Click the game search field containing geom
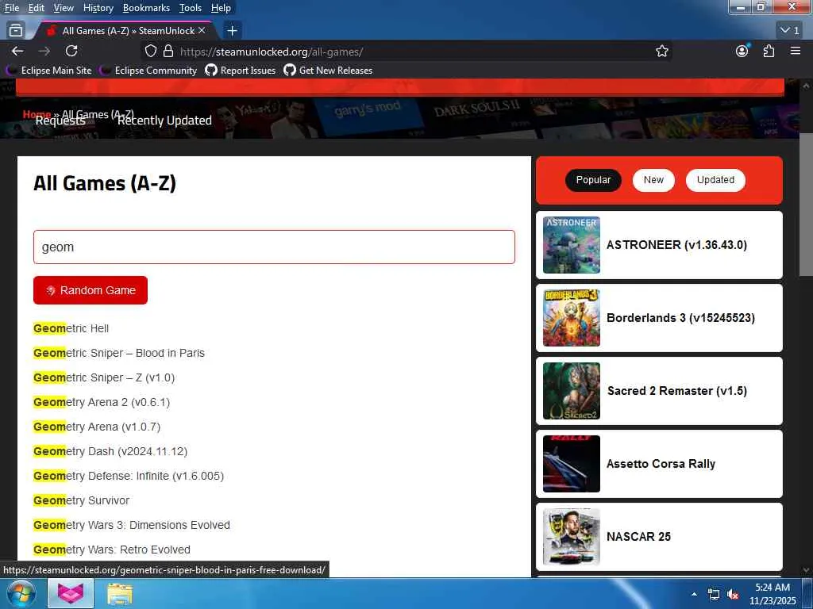 click(x=274, y=247)
